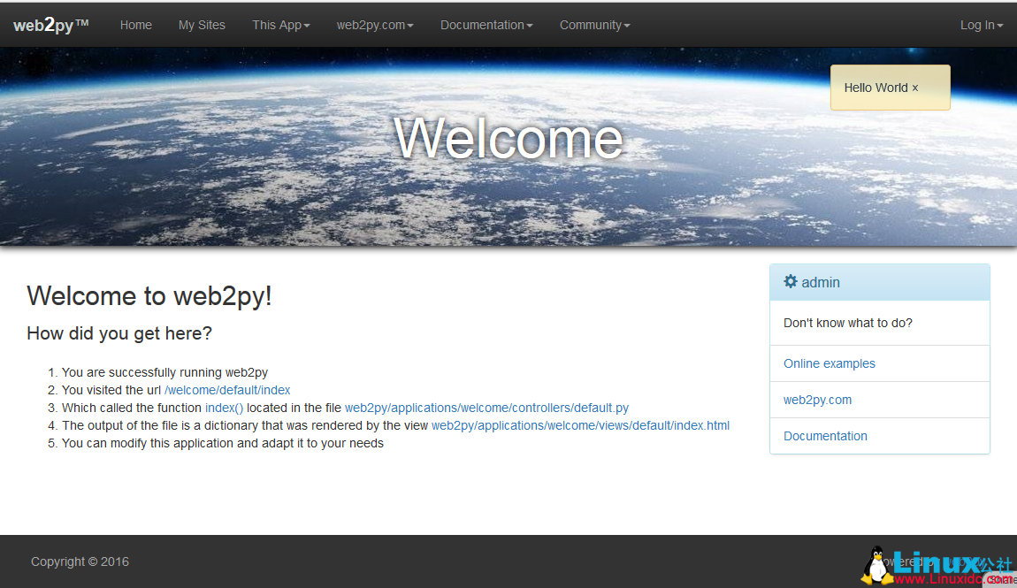1017x588 pixels.
Task: Open the Log In dropdown
Action: [x=982, y=26]
